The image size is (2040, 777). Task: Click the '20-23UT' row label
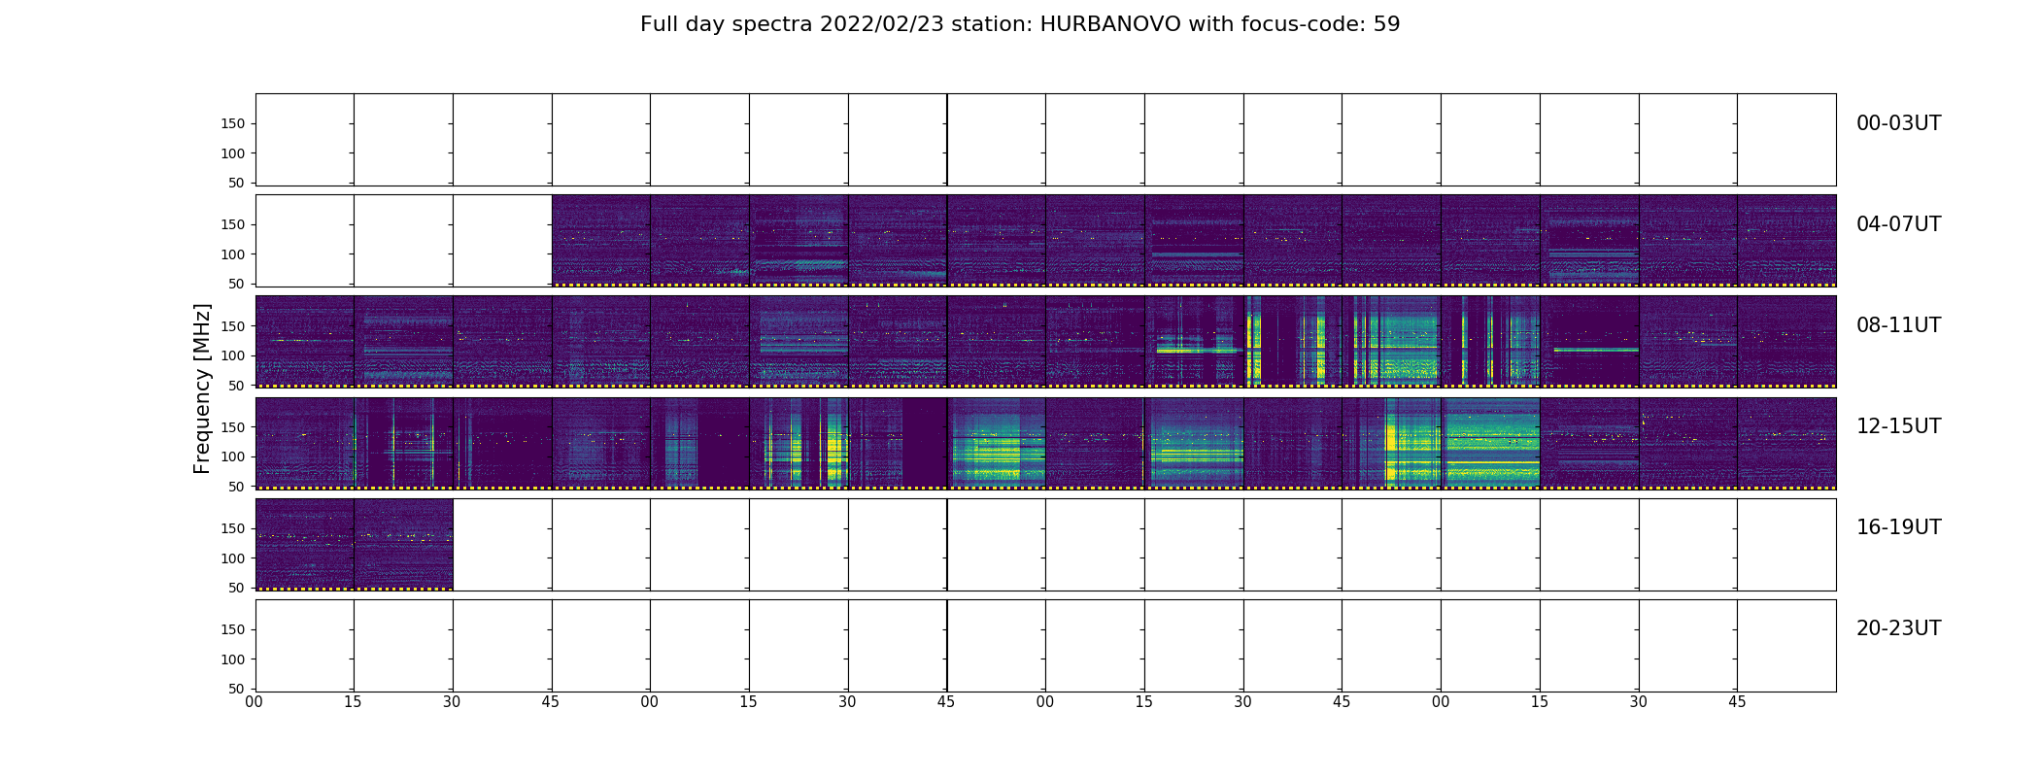pyautogui.click(x=1898, y=628)
